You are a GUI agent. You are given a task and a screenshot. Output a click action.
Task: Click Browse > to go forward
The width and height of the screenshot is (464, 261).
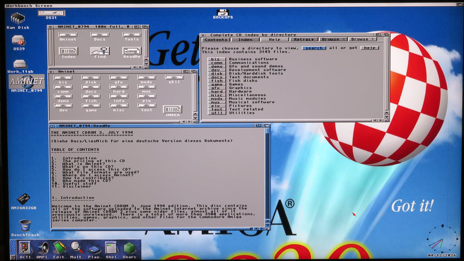pyautogui.click(x=362, y=39)
